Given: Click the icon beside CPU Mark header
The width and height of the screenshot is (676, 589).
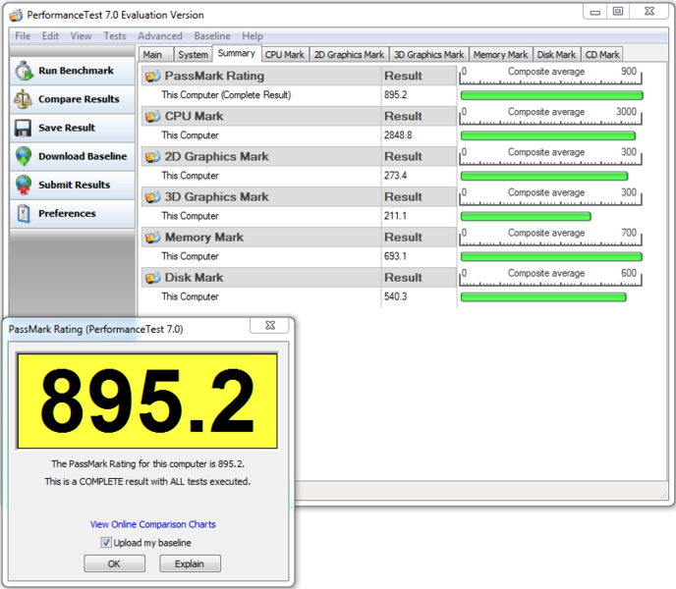Looking at the screenshot, I should coord(152,117).
